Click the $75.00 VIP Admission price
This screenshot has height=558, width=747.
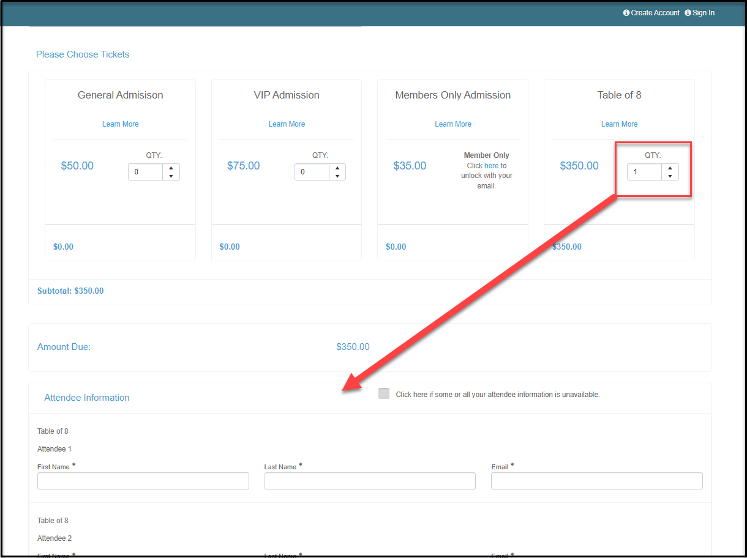pos(244,166)
